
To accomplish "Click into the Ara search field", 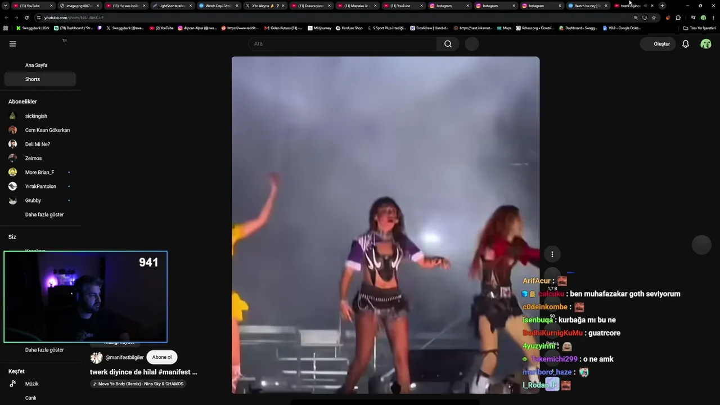I will 343,44.
